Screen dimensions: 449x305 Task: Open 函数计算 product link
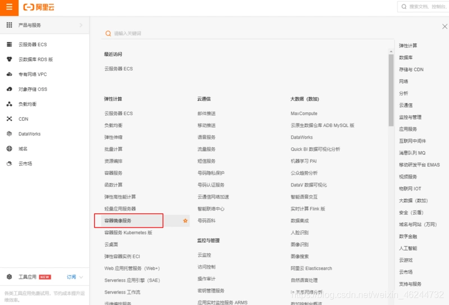coord(113,185)
